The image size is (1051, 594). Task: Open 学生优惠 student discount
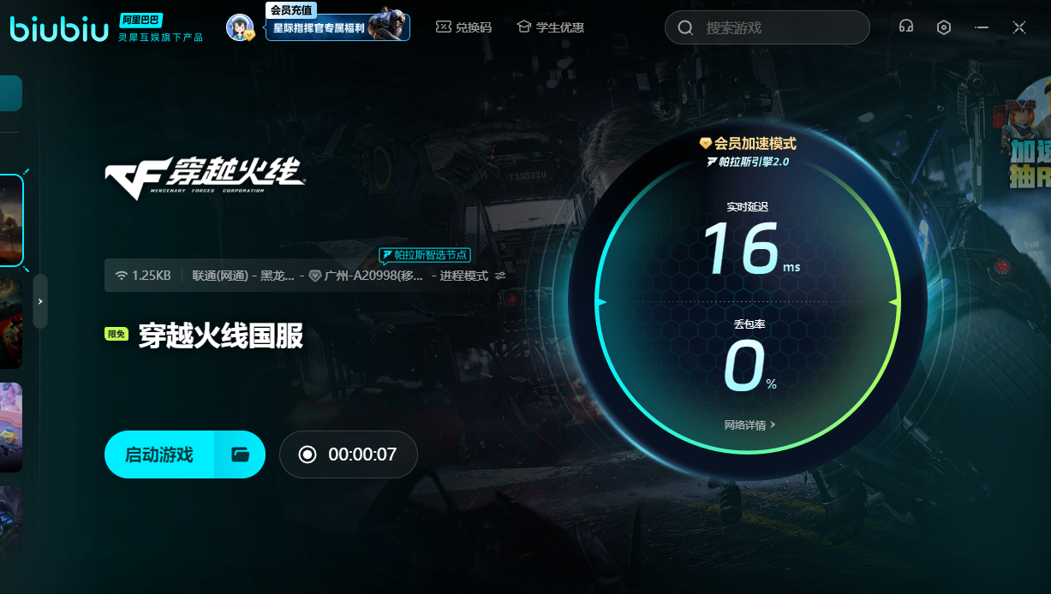[550, 27]
